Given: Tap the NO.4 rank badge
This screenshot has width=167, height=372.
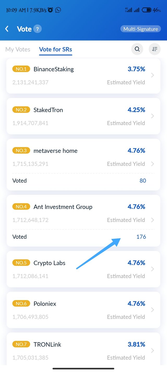Looking at the screenshot, I should click(x=21, y=207).
